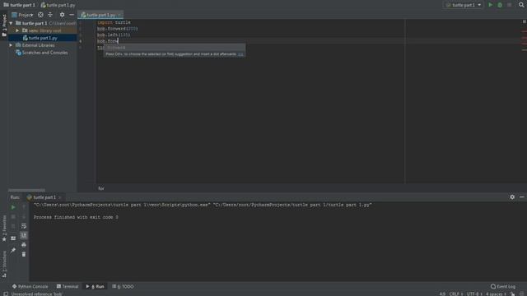The image size is (527, 296).
Task: Hide the Project panel with minus icon
Action: (x=72, y=15)
